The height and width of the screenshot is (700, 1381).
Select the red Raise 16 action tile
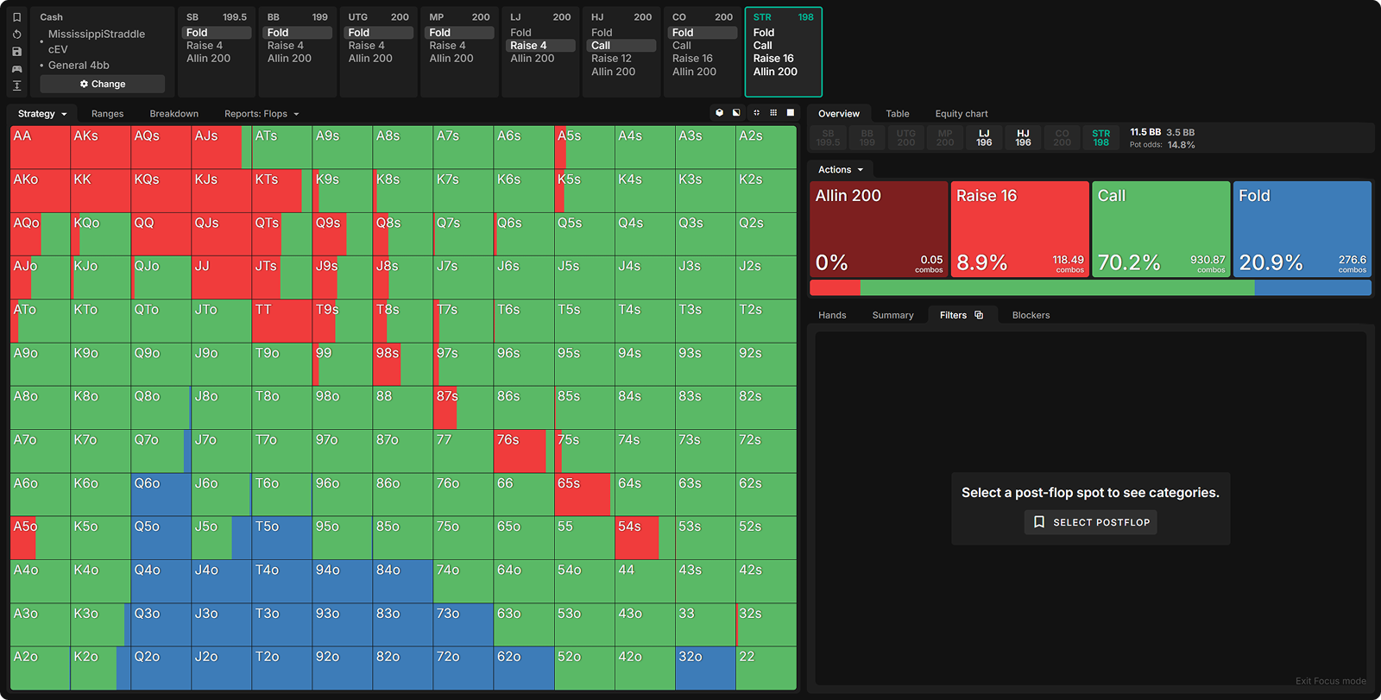tap(1019, 229)
